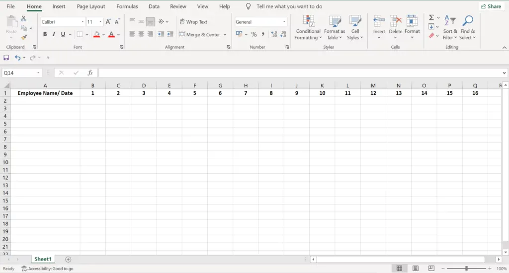
Task: Toggle Bold formatting
Action: [45, 34]
